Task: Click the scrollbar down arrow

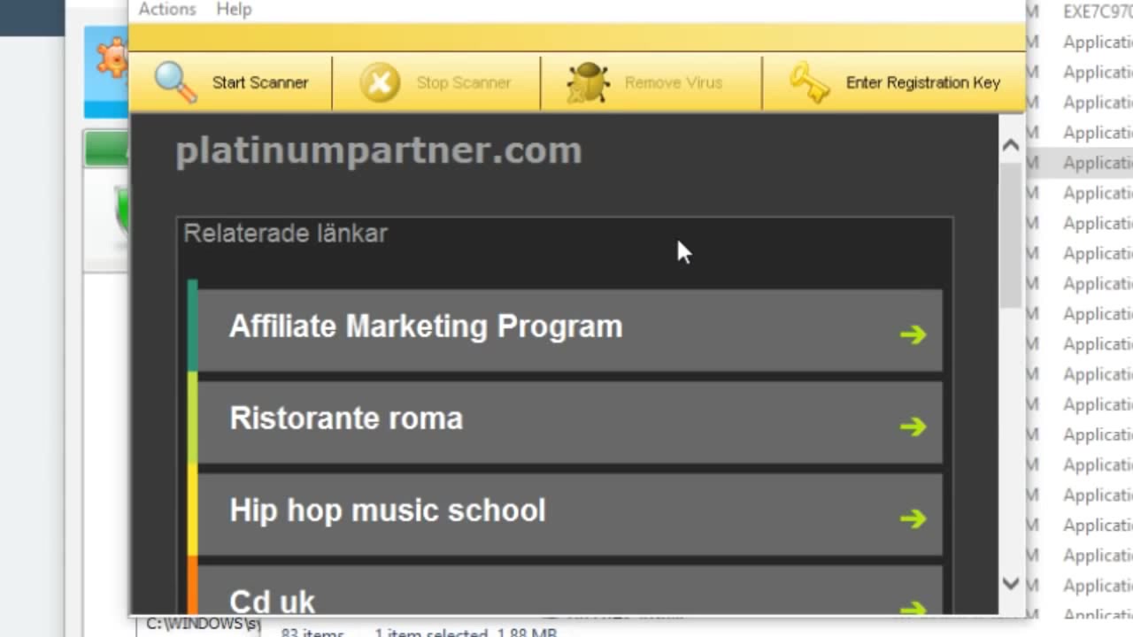Action: [1011, 582]
